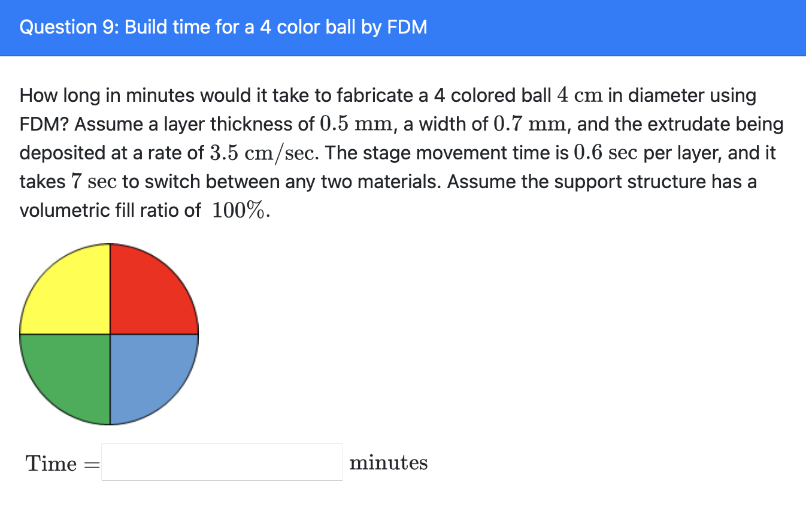Click the center of the pie chart
Image resolution: width=806 pixels, height=520 pixels.
(110, 333)
